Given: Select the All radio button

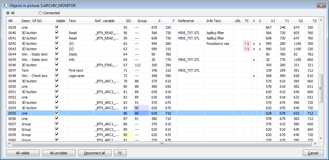Looking at the screenshot, I should pos(8,13).
